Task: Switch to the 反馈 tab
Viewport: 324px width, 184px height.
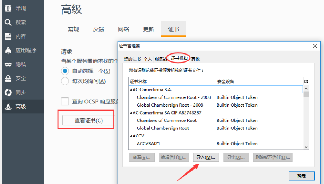Action: (98, 29)
